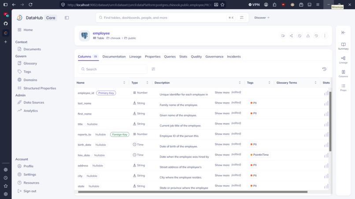The height and width of the screenshot is (199, 355).
Task: Switch to the Stats tab
Action: coord(183,57)
